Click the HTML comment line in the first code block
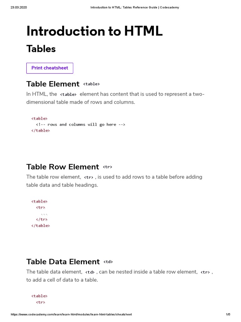This screenshot has width=241, height=322. [x=81, y=125]
